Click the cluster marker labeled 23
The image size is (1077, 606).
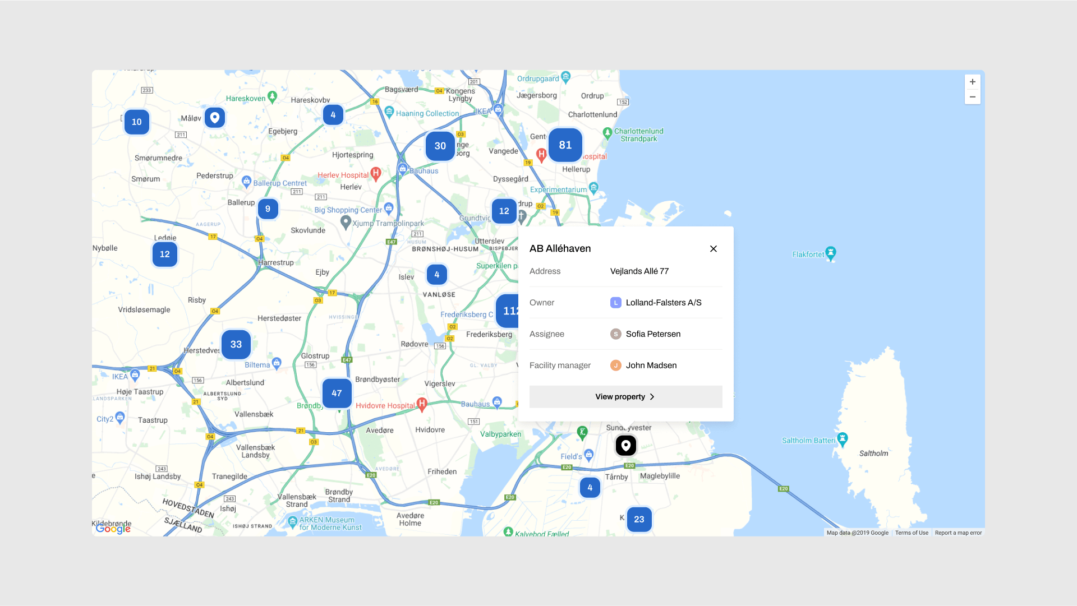(x=639, y=519)
